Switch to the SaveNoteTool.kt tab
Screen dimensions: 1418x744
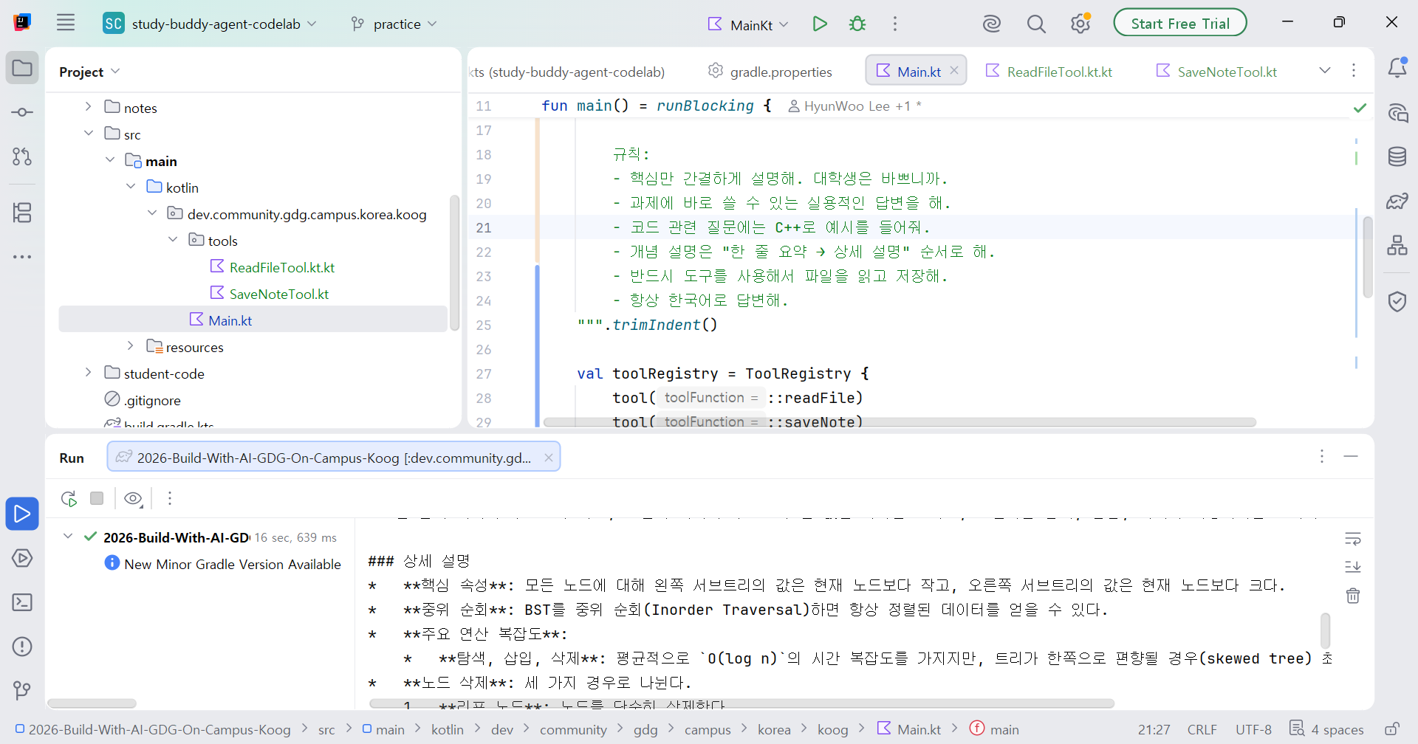click(1216, 72)
